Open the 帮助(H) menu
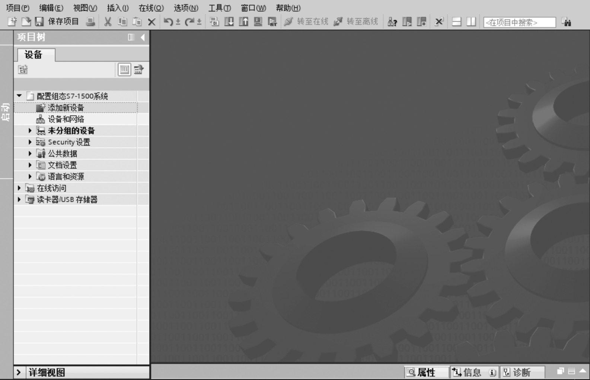This screenshot has height=380, width=590. pyautogui.click(x=288, y=8)
